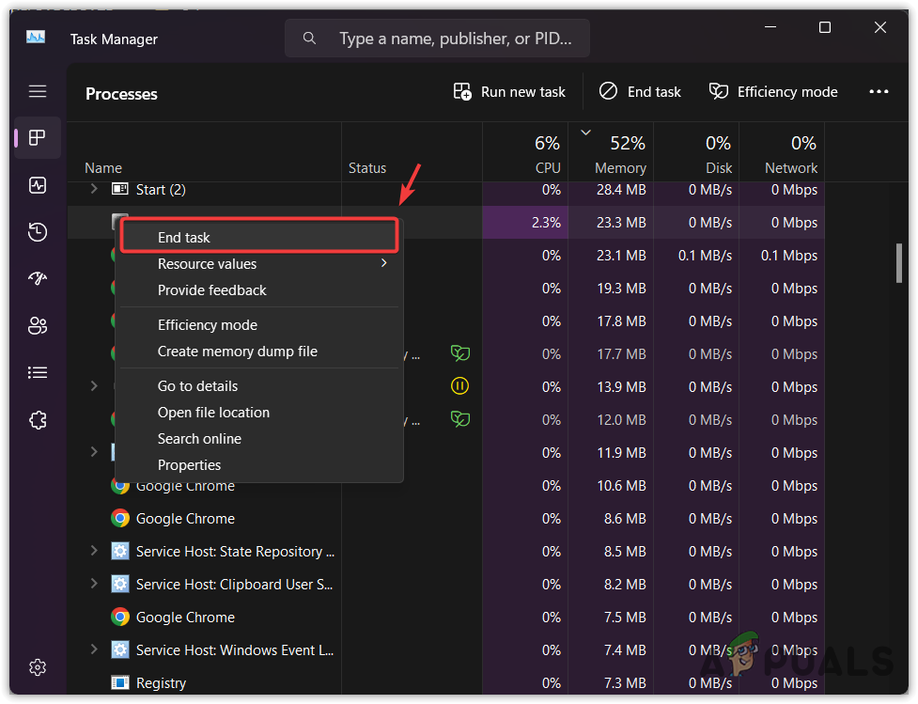
Task: Expand Service Host: State Repository group
Action: point(94,551)
